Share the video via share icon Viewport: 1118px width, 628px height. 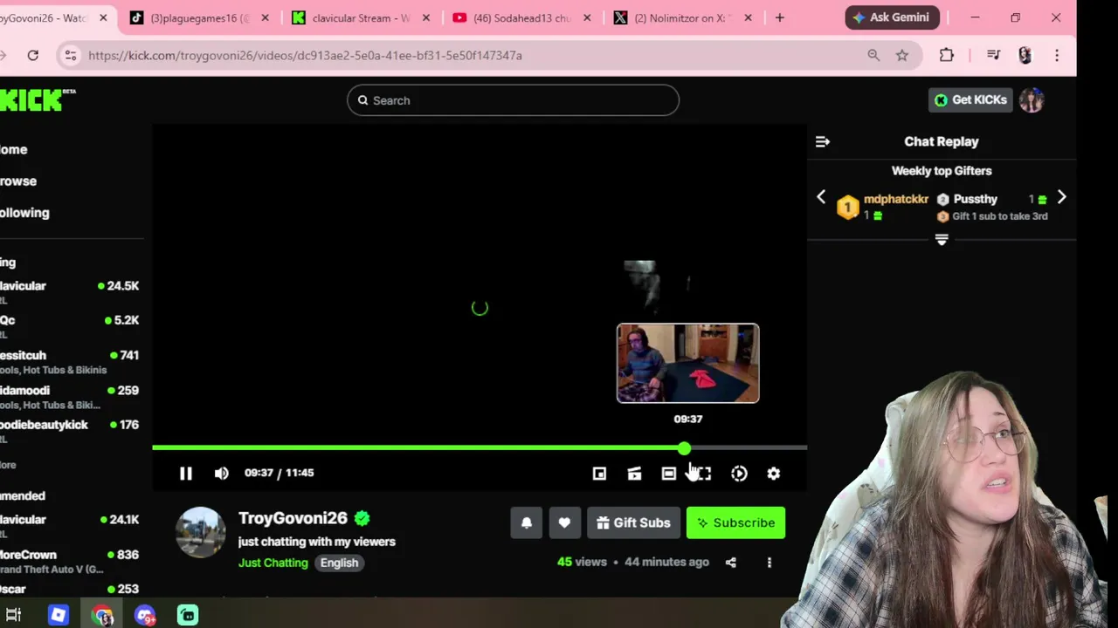pyautogui.click(x=730, y=563)
